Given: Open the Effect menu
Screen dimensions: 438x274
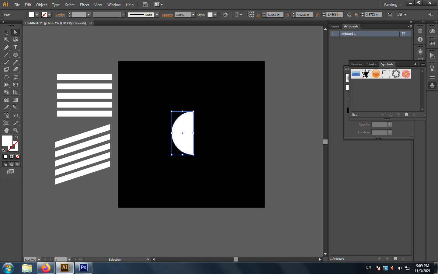Looking at the screenshot, I should tap(85, 5).
